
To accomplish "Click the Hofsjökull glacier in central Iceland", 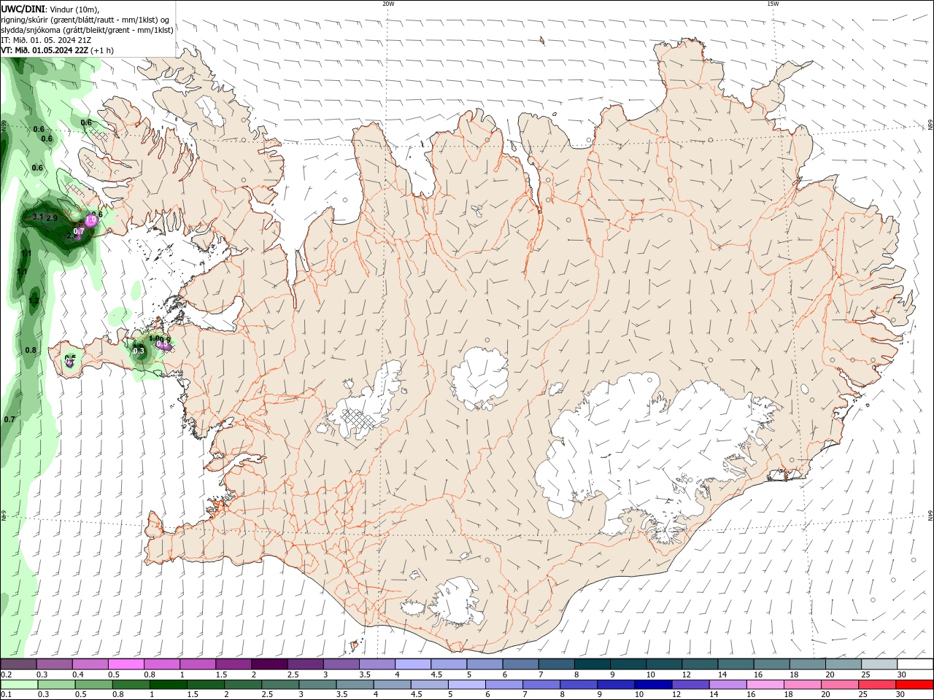I will point(479,379).
